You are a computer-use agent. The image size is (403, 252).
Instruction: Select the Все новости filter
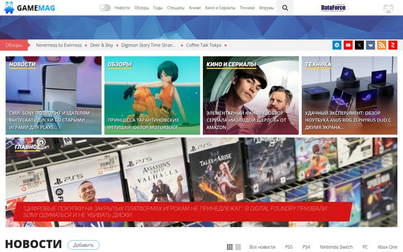click(x=262, y=247)
